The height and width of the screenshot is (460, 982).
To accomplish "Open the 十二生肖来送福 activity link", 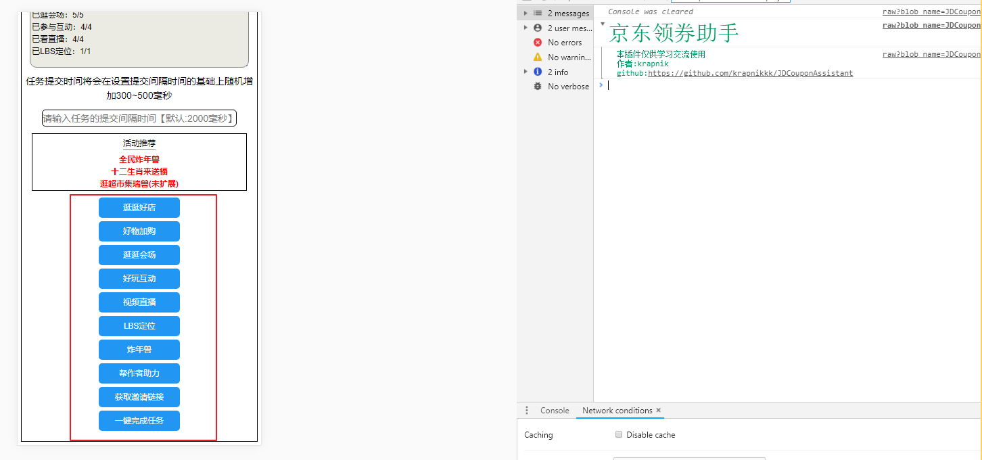I will click(x=139, y=172).
